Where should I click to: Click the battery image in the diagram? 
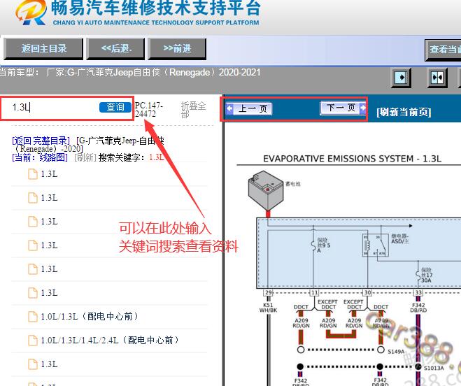pyautogui.click(x=266, y=190)
